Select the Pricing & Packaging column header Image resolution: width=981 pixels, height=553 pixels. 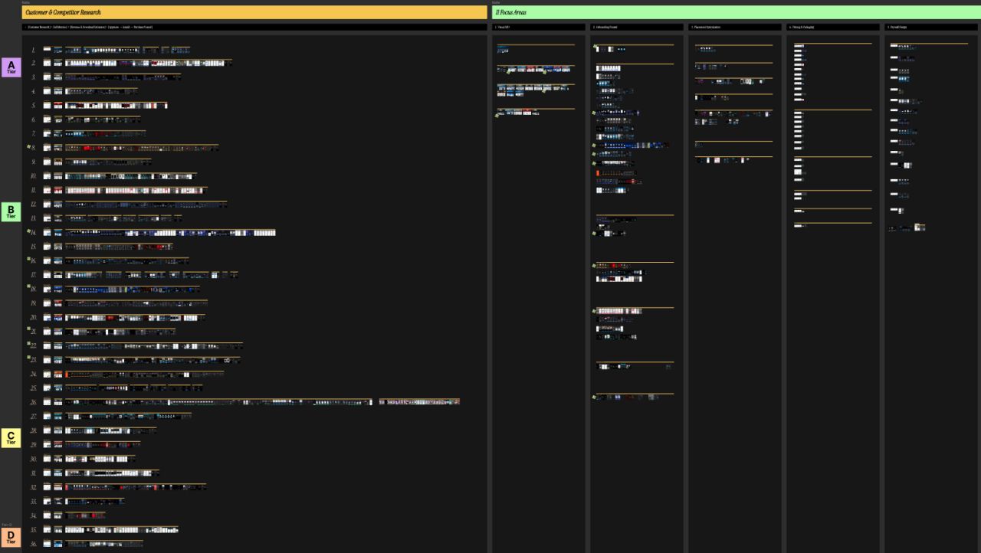pyautogui.click(x=833, y=28)
